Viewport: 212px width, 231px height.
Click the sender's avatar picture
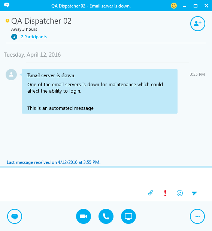[11, 75]
